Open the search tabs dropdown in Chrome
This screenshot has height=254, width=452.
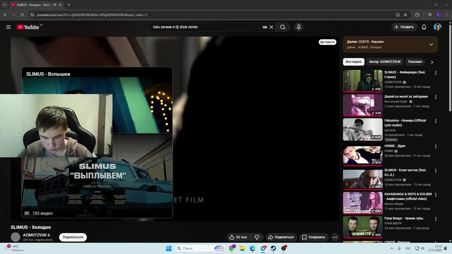pos(5,5)
